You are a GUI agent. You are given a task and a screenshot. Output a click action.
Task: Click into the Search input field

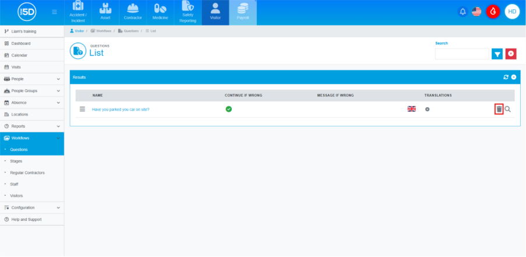click(x=461, y=54)
